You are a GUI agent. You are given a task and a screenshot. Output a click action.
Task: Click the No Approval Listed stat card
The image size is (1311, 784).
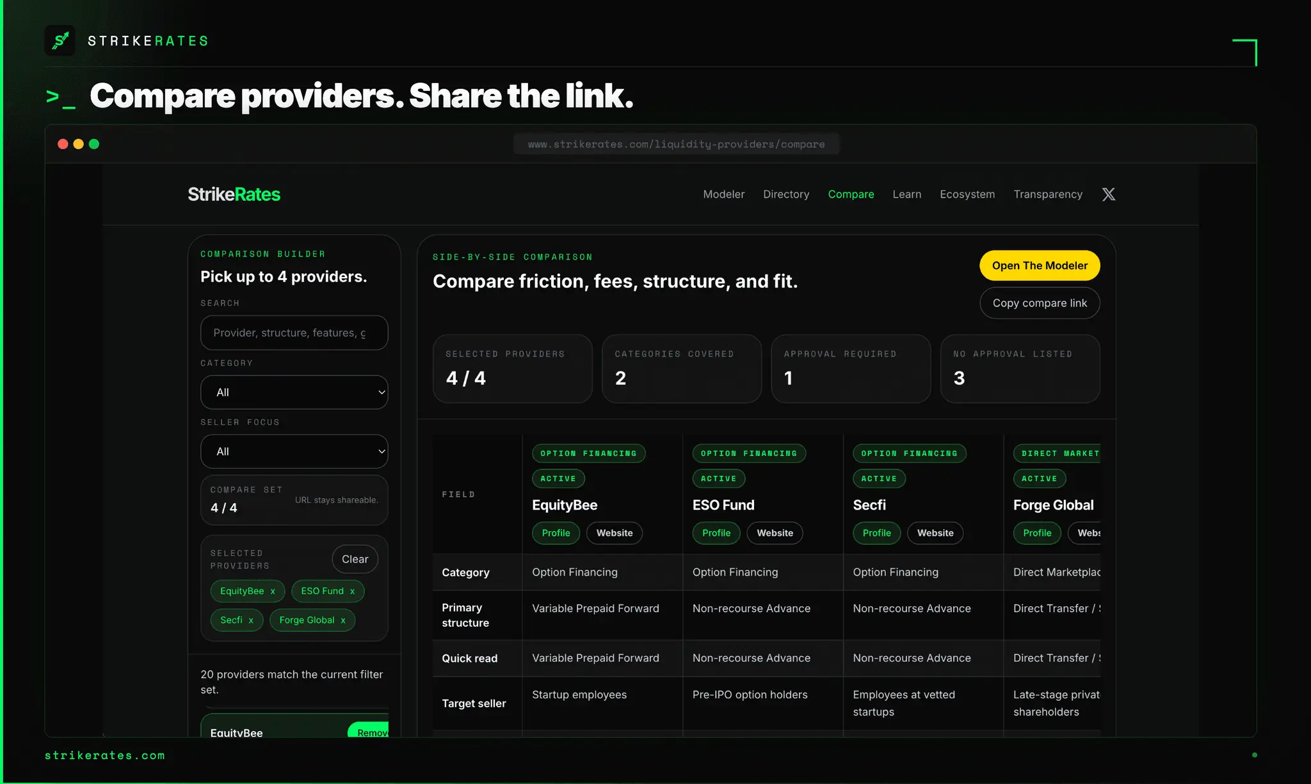click(x=1020, y=369)
